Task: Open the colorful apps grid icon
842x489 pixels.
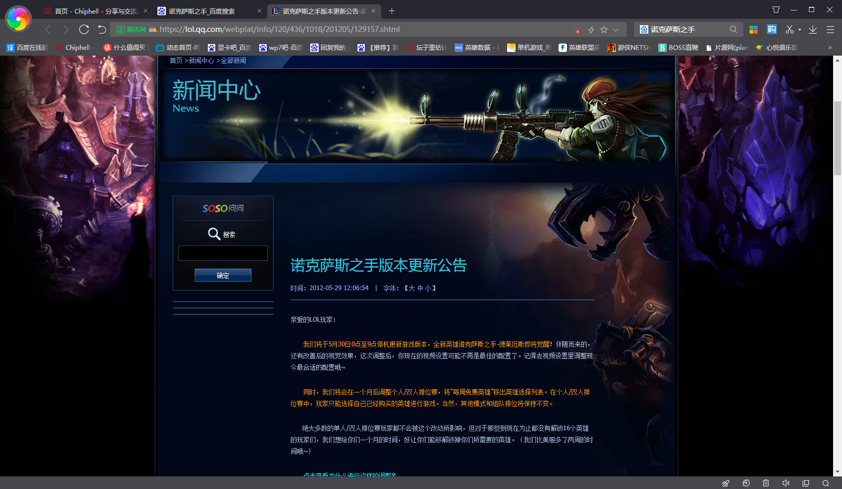Action: coord(753,29)
